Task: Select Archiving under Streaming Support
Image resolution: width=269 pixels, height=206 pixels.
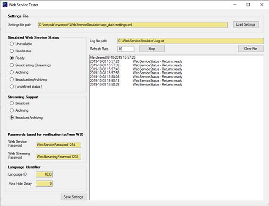Action: point(11,110)
